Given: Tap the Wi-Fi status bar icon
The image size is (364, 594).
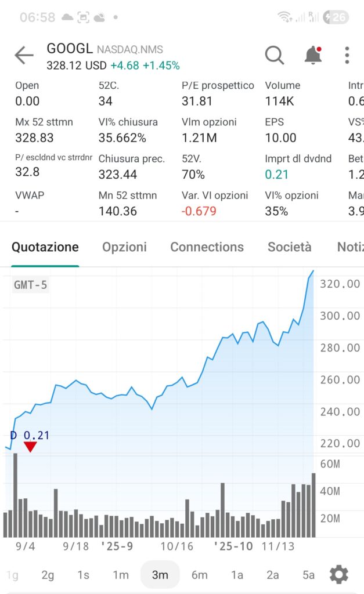Looking at the screenshot, I should click(x=284, y=17).
